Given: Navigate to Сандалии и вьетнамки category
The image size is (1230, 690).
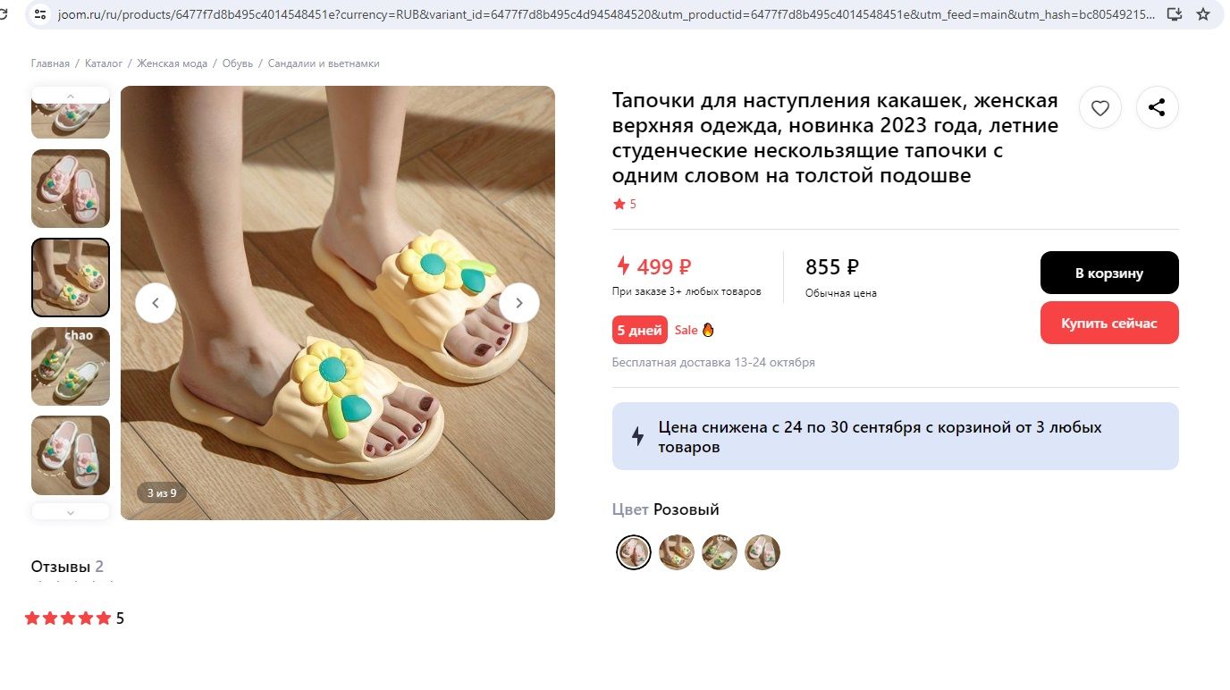Looking at the screenshot, I should (x=324, y=63).
